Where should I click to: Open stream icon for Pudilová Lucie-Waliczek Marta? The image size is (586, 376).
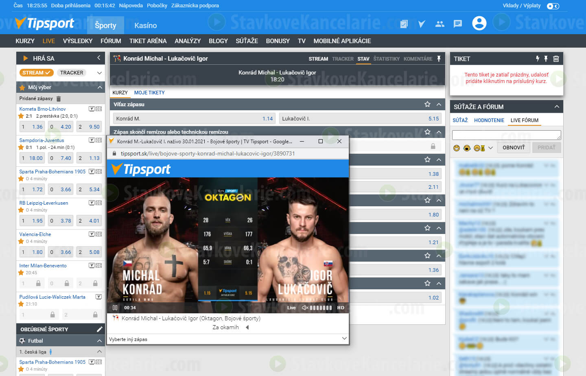[98, 297]
